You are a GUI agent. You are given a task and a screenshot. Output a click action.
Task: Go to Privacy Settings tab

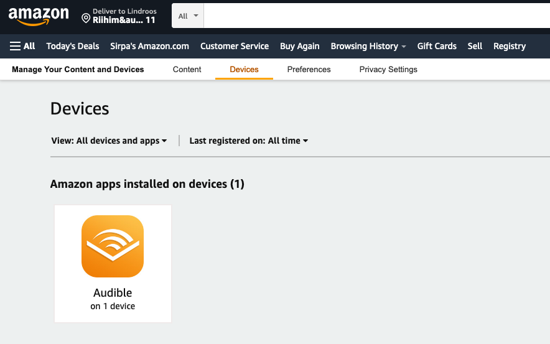point(388,70)
